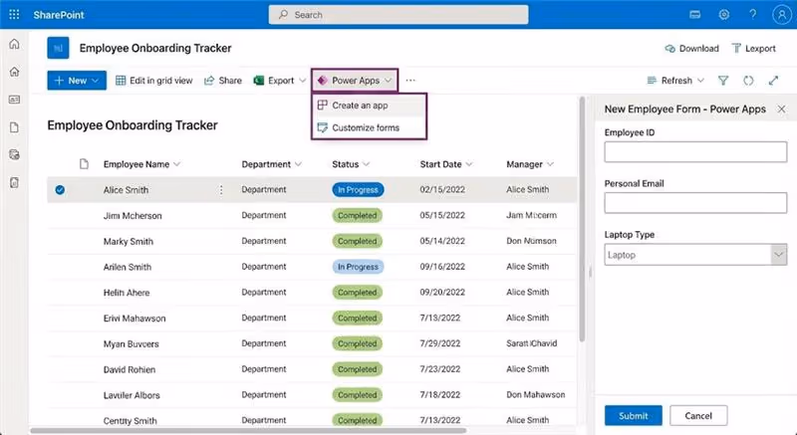Click the name Myan Buvcers

(132, 343)
